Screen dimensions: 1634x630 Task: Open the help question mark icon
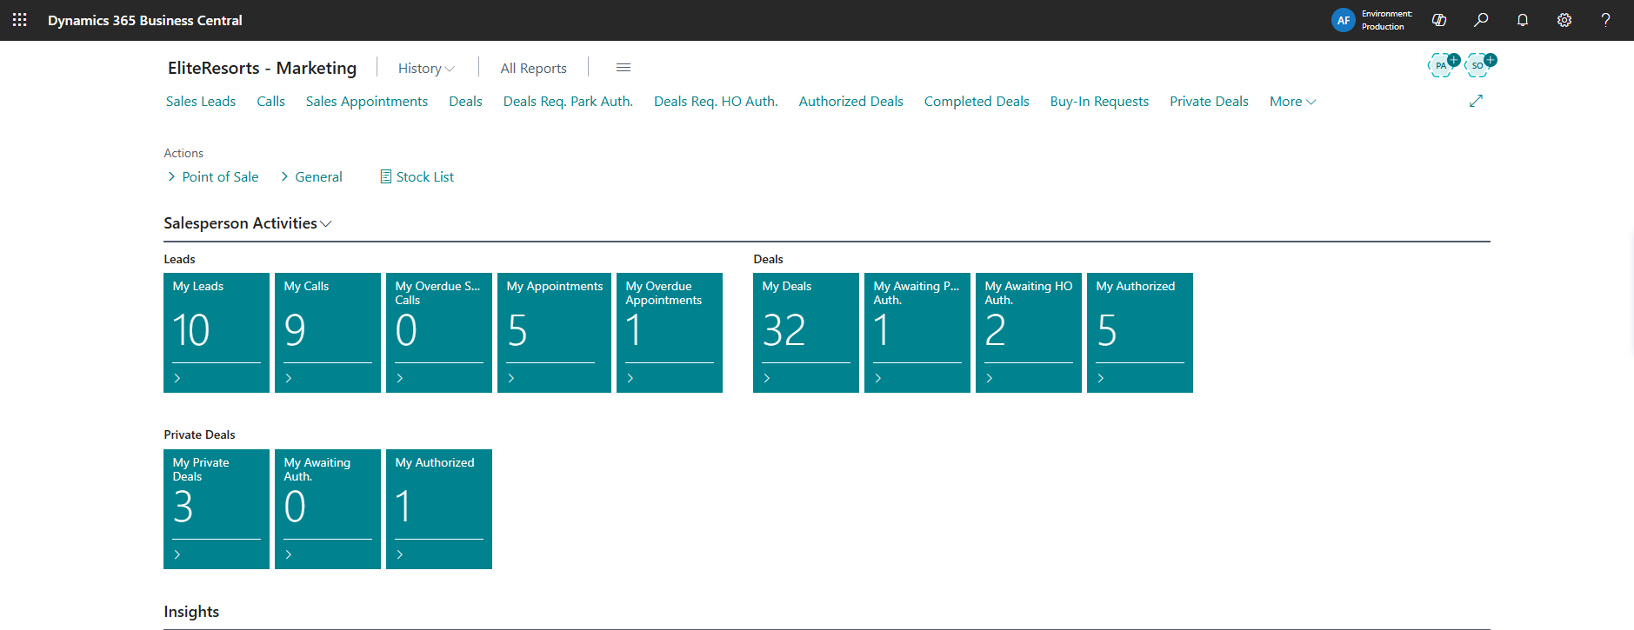click(x=1605, y=20)
